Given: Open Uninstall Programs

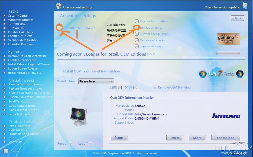Looking at the screenshot, I should (21, 44).
